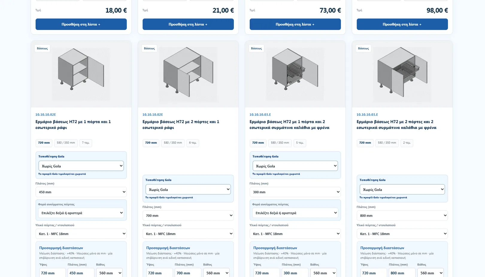Add the 98,00 € item to the list
Viewport: 485px width, 277px height.
click(402, 24)
